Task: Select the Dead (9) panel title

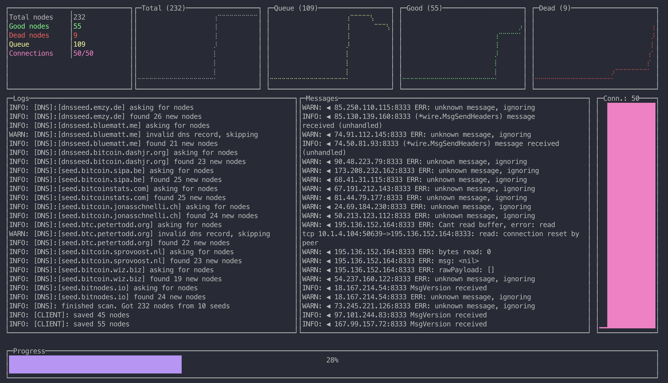Action: (x=555, y=8)
